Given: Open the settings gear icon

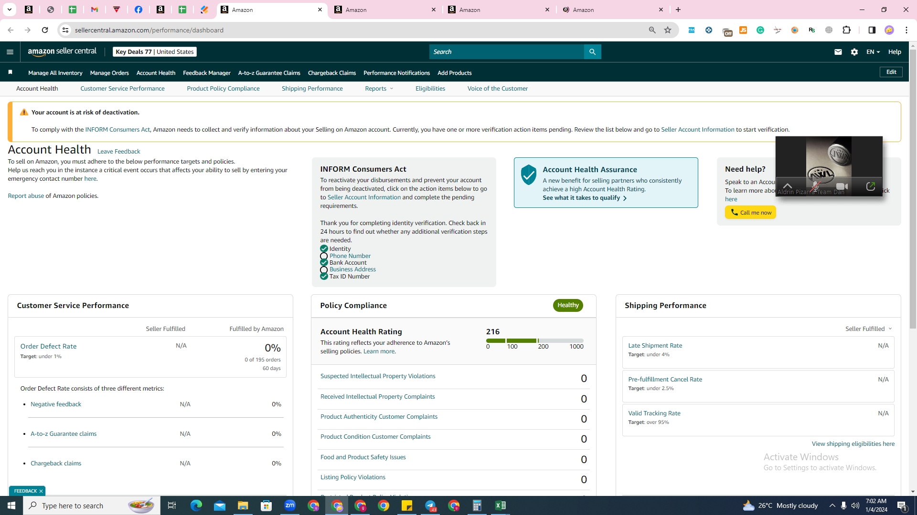Looking at the screenshot, I should [854, 52].
